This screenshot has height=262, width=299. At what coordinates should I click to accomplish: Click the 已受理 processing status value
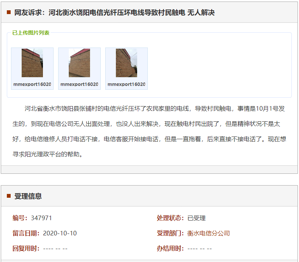click(x=196, y=218)
